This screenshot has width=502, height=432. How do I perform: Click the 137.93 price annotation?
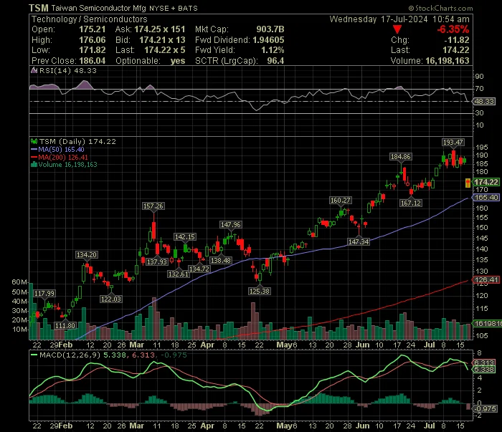157,262
